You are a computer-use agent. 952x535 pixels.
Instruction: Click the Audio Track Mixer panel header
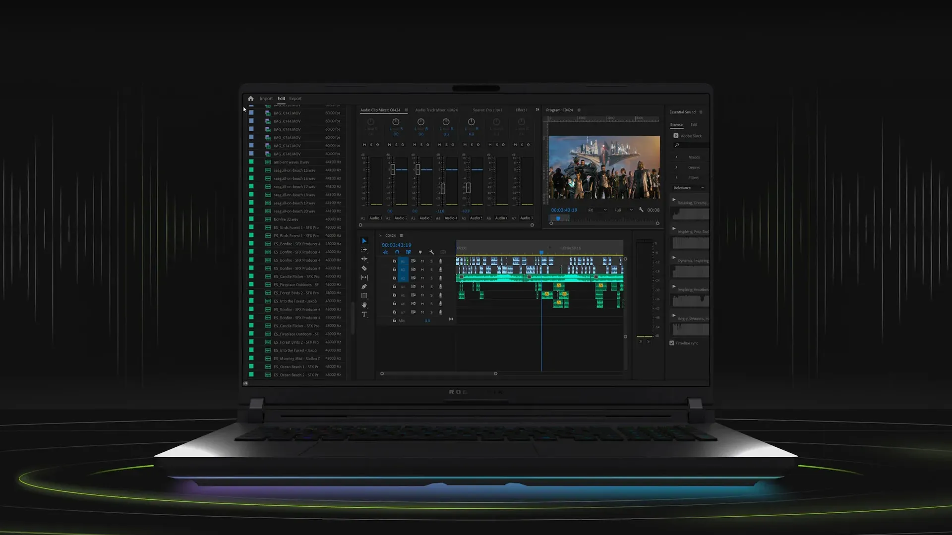click(x=436, y=110)
